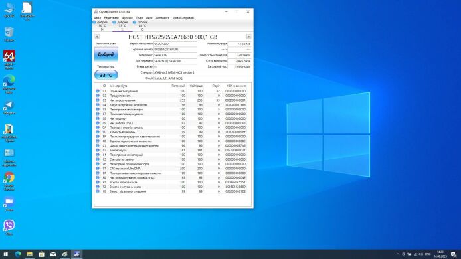Click status orb for attribute 09 Час роботи
The image size is (461, 259).
click(98, 123)
